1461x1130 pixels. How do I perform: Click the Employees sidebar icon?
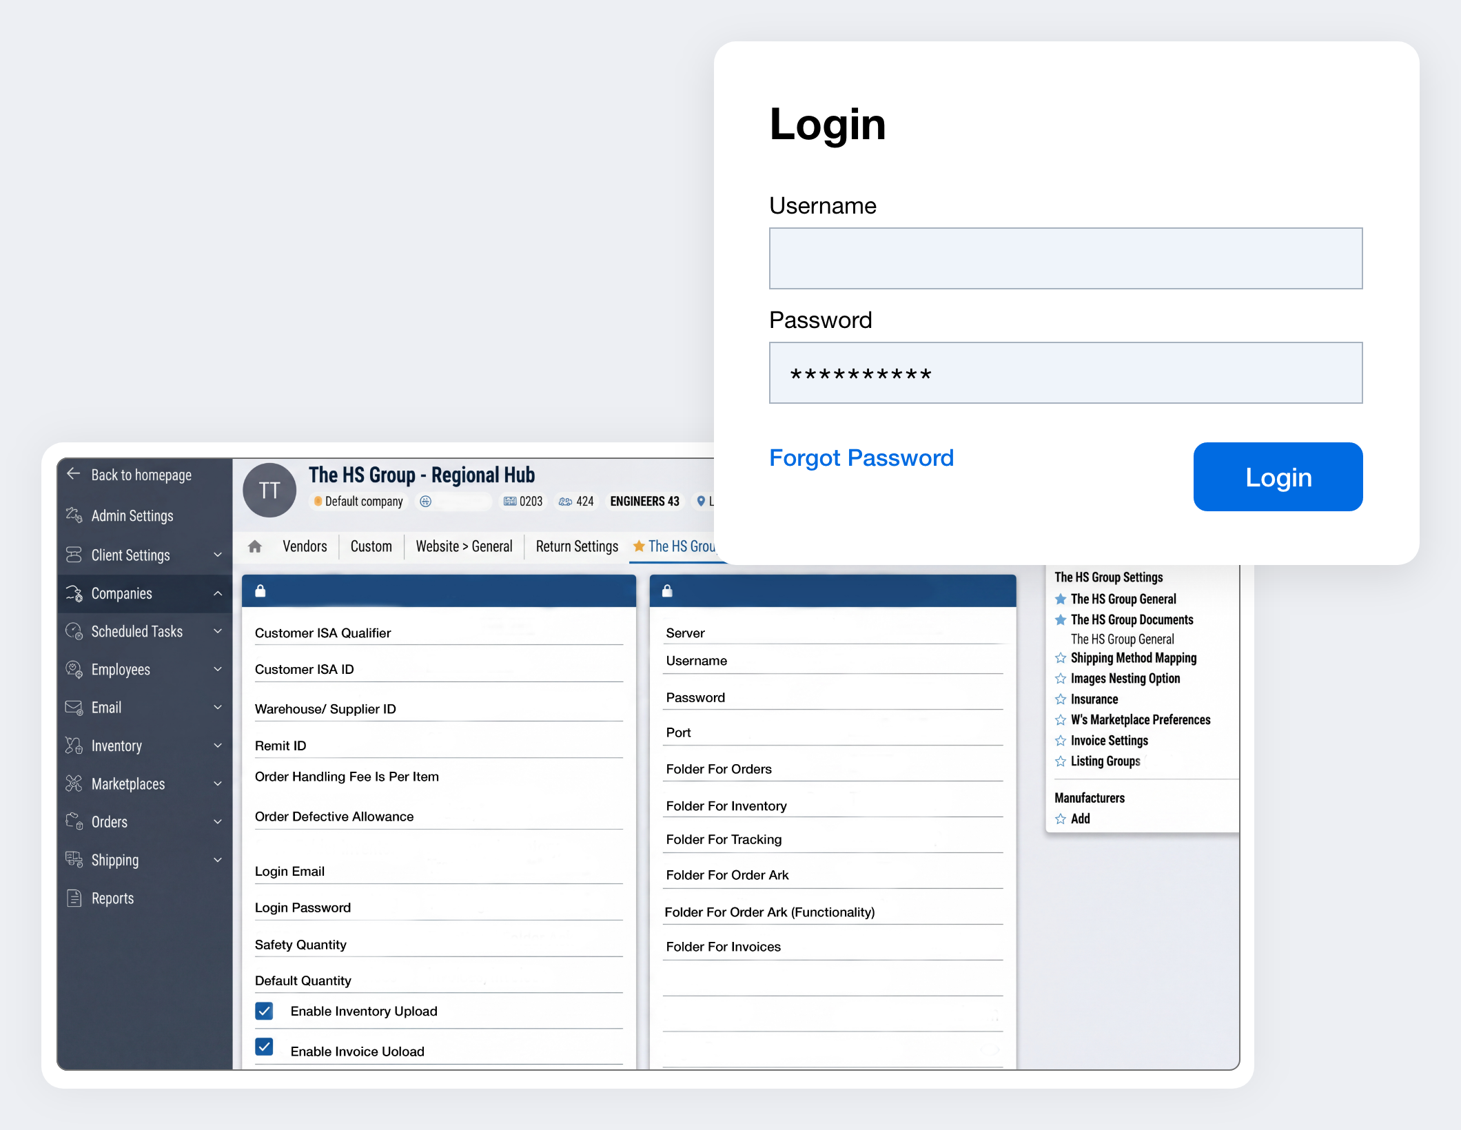pyautogui.click(x=74, y=669)
